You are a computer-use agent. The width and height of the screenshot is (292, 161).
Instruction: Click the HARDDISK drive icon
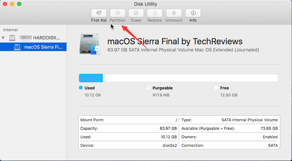click(12, 38)
